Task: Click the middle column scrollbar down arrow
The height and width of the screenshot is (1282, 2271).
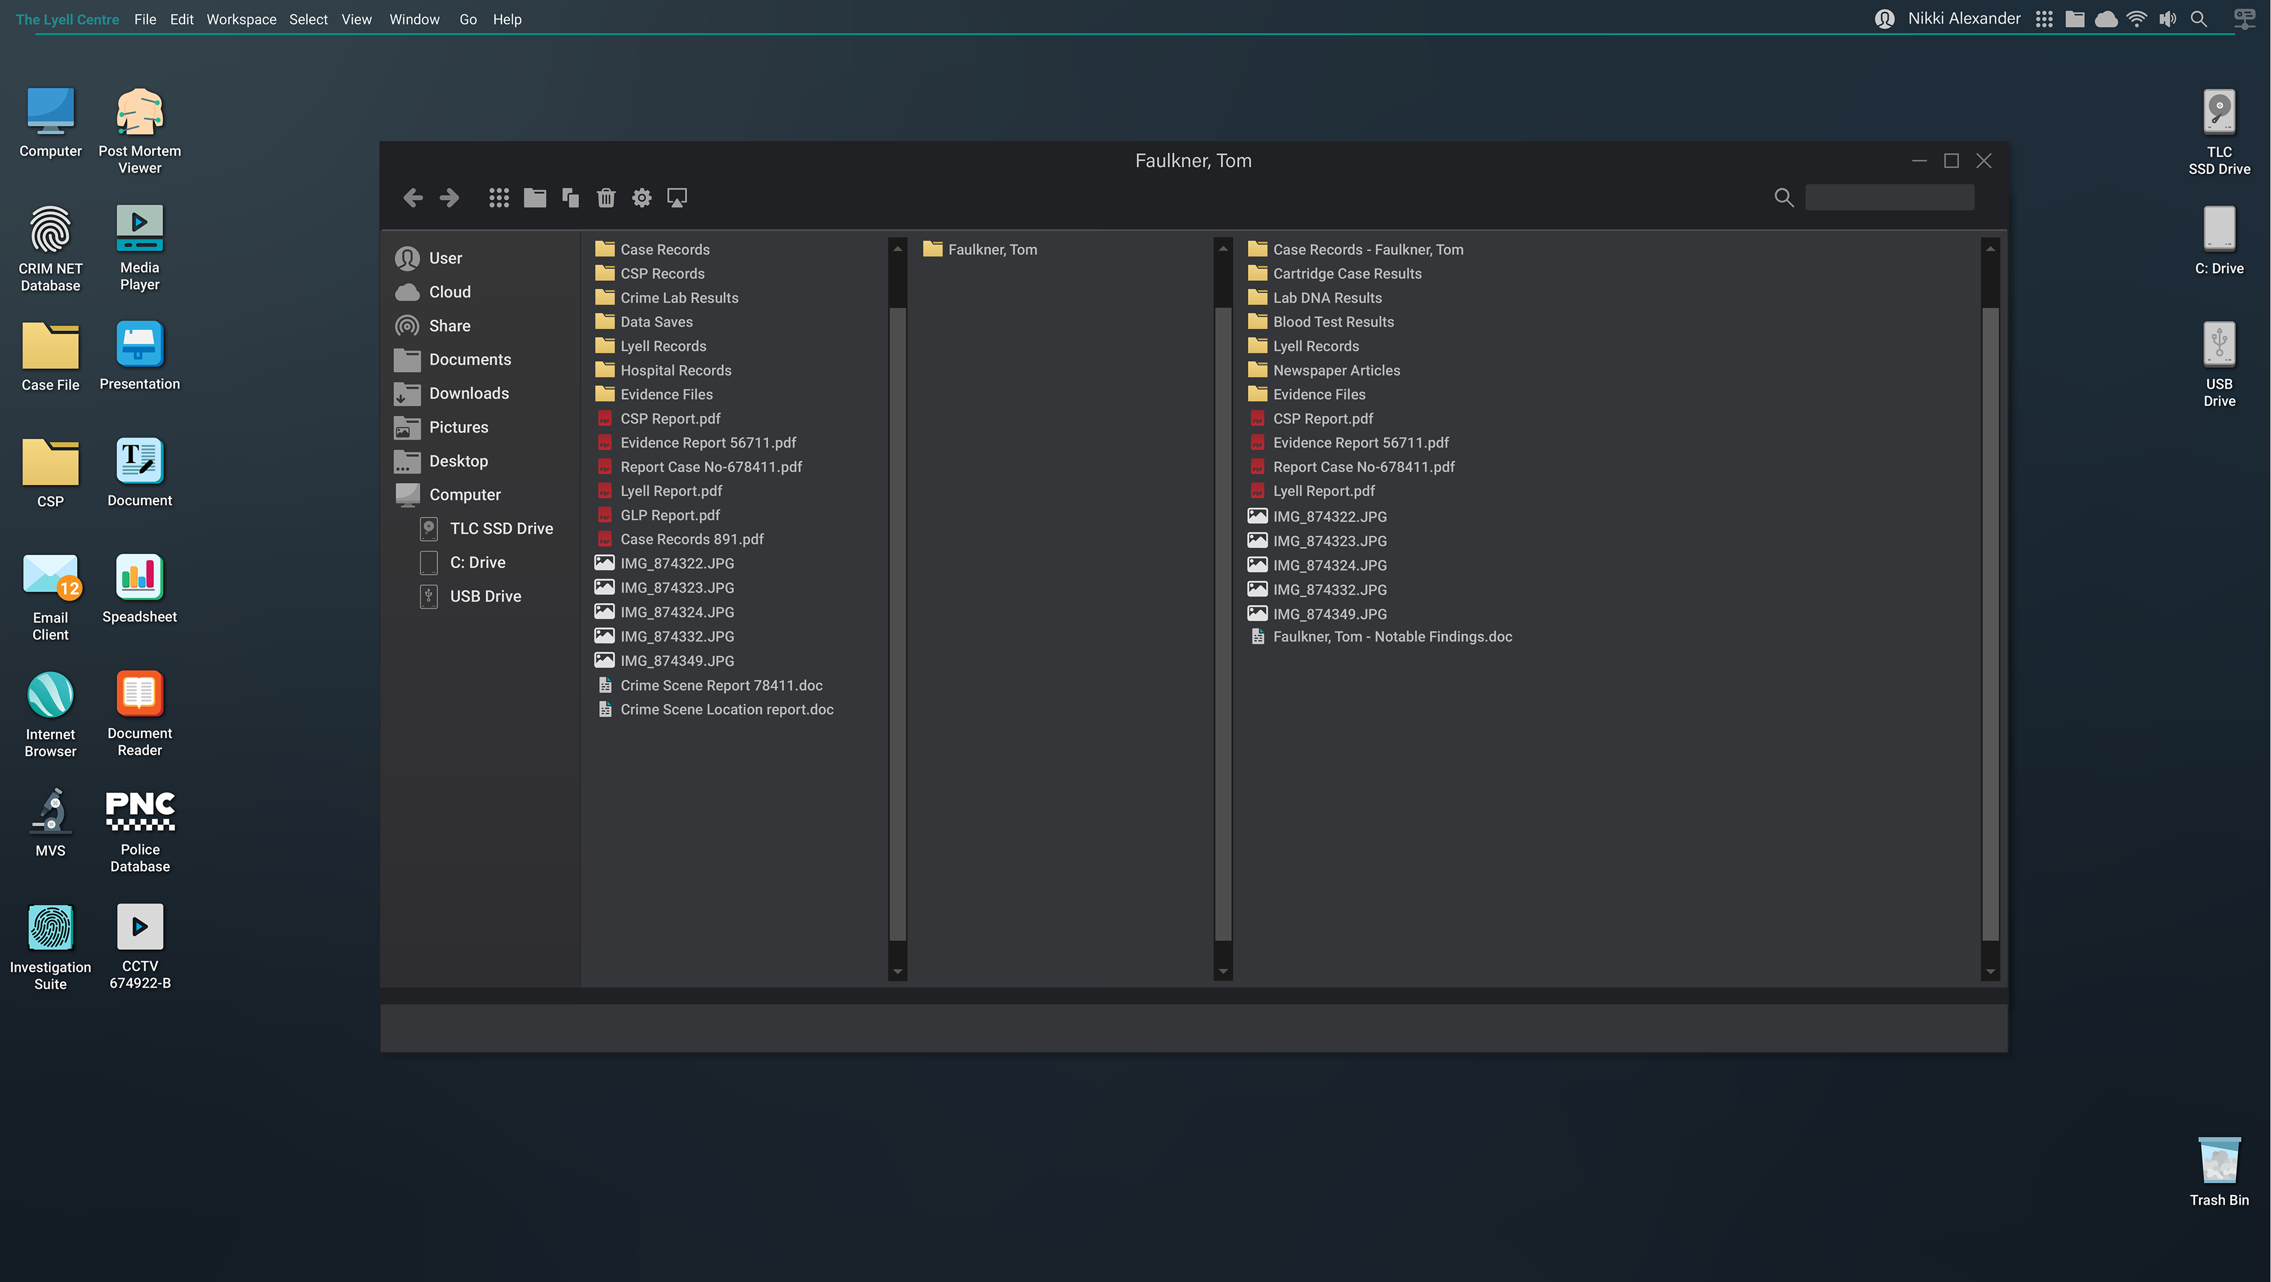Action: [1223, 972]
